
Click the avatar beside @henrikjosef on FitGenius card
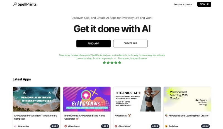coord(116,126)
